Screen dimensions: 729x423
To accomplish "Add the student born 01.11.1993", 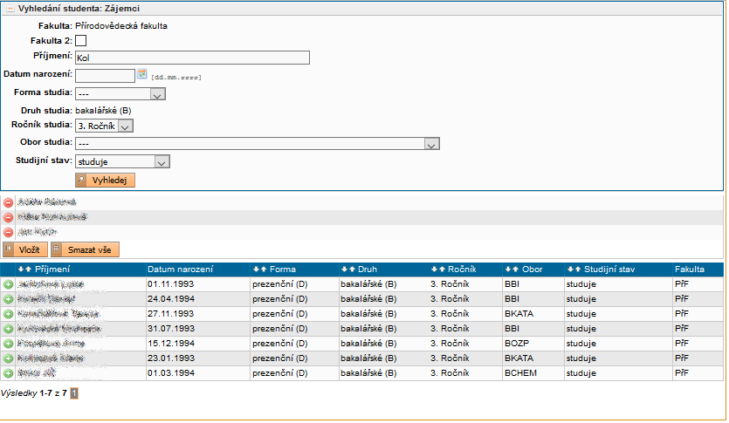I will (9, 284).
